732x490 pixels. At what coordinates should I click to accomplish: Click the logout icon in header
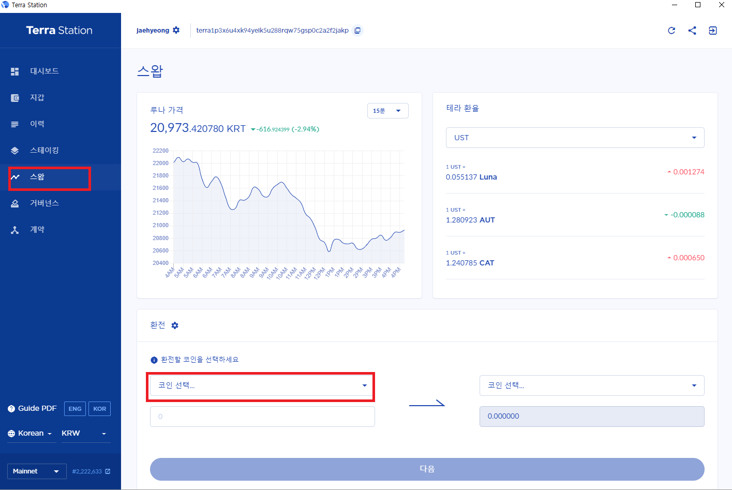coord(713,31)
